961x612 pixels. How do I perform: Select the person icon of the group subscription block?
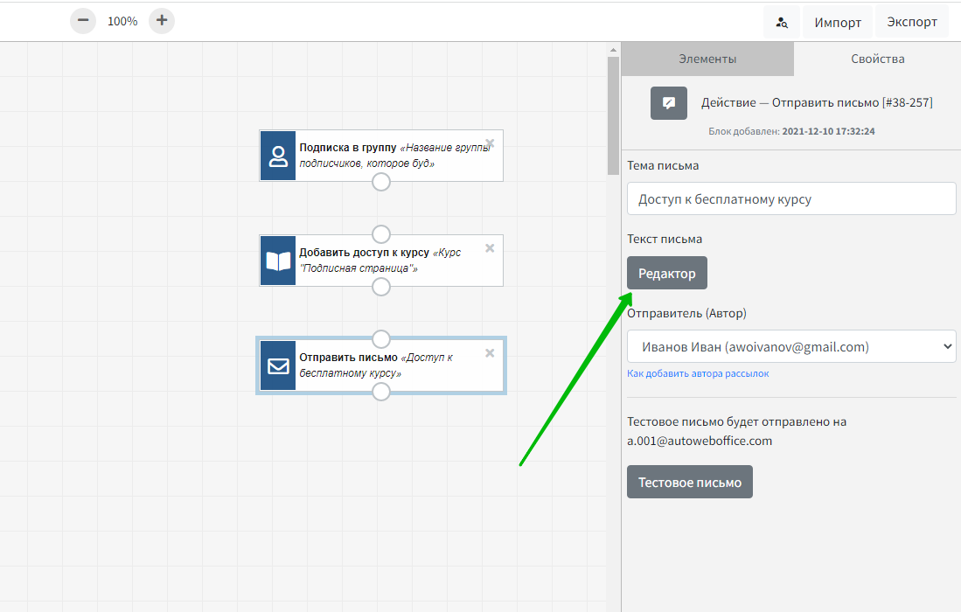pyautogui.click(x=278, y=156)
